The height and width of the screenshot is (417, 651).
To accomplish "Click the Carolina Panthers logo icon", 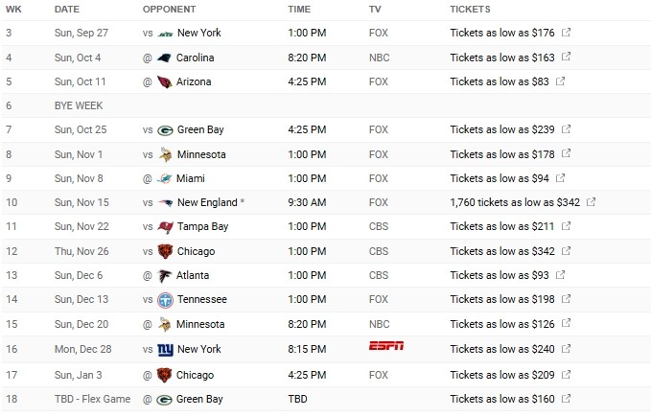I will pos(164,58).
